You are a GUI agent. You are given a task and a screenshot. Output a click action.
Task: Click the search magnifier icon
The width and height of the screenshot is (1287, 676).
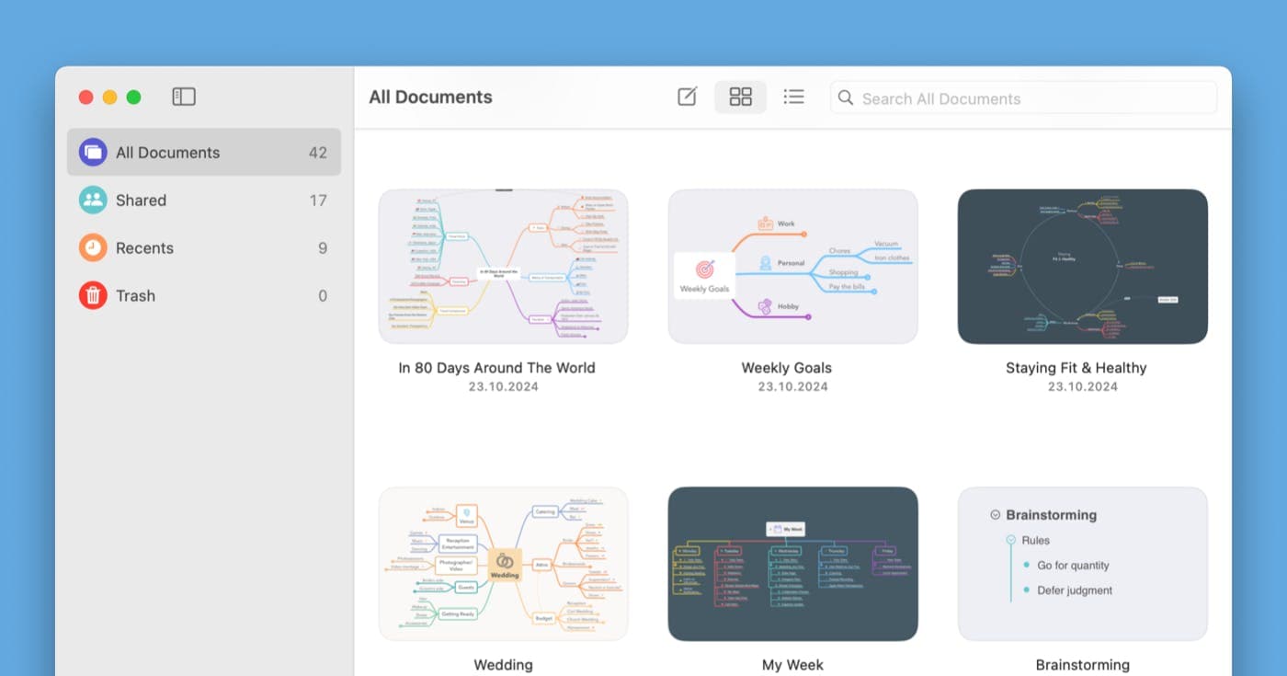(845, 97)
